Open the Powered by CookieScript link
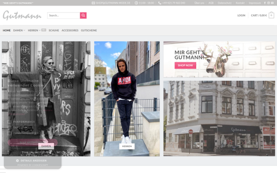 (x=32, y=165)
